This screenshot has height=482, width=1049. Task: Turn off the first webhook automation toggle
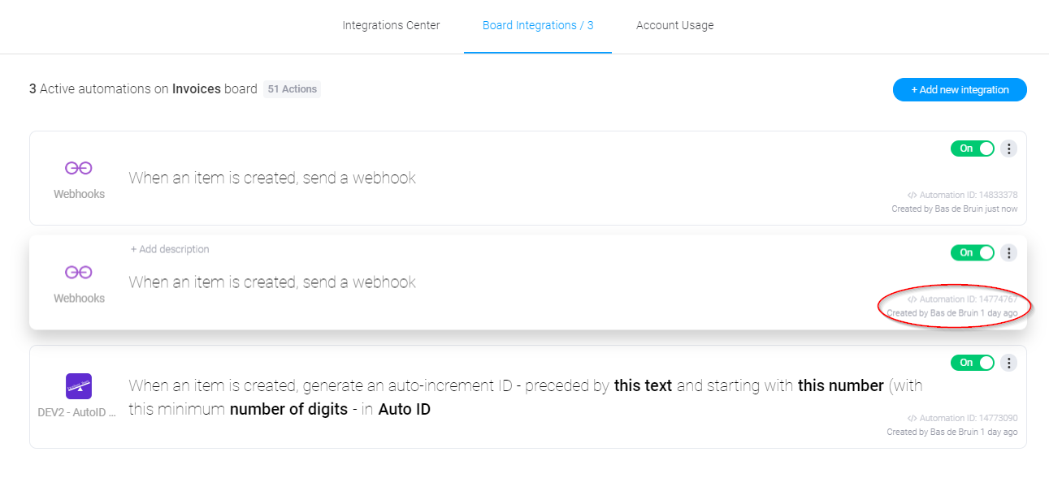pyautogui.click(x=973, y=148)
